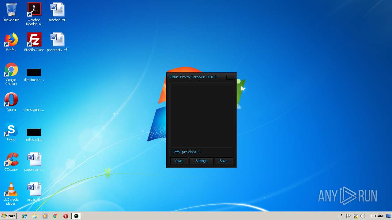
Task: Open Windows Explorer folder in taskbar
Action: tap(35, 216)
